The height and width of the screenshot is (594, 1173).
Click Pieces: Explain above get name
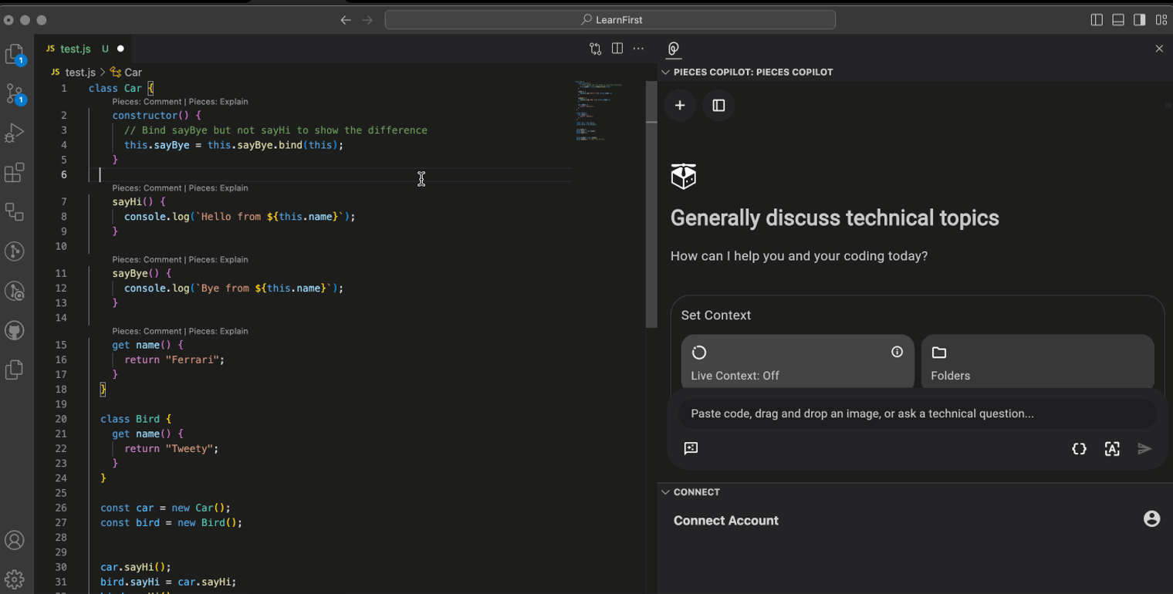coord(218,332)
